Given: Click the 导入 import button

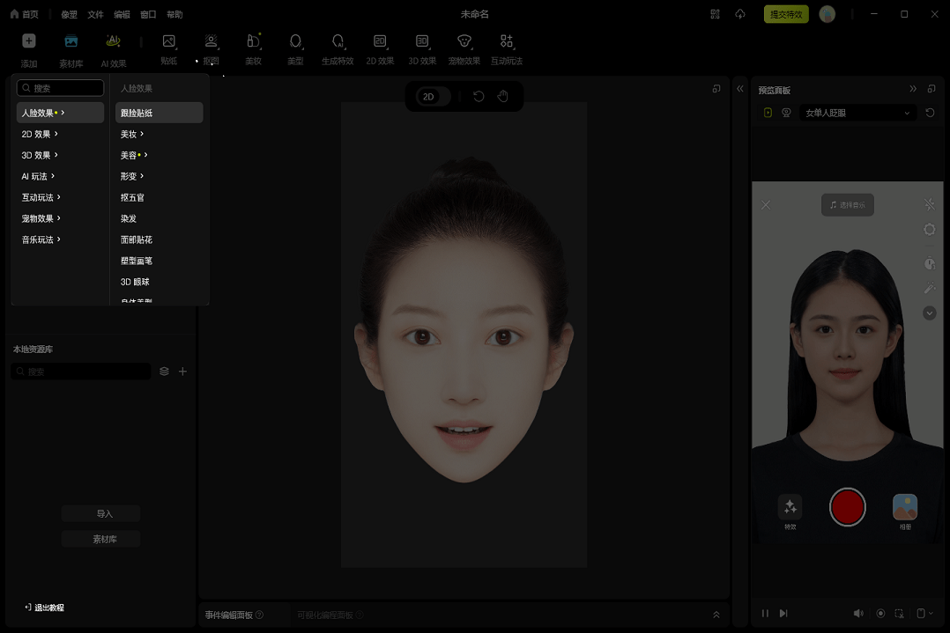Looking at the screenshot, I should click(x=100, y=513).
